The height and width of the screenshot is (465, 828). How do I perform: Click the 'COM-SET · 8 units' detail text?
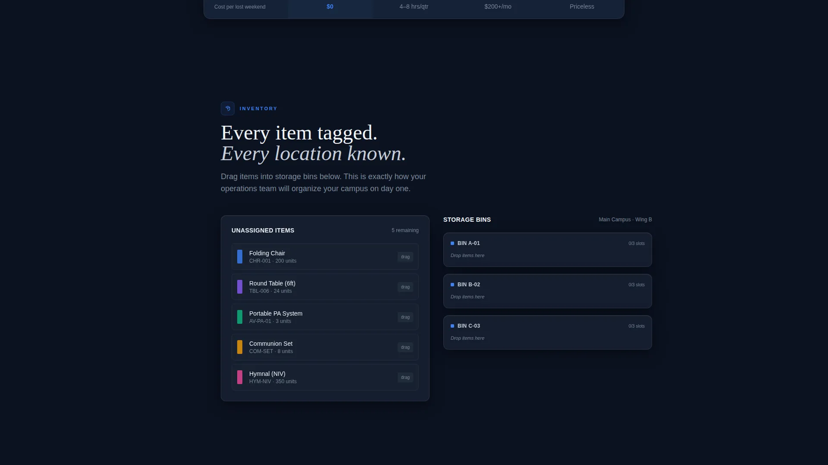pyautogui.click(x=271, y=351)
